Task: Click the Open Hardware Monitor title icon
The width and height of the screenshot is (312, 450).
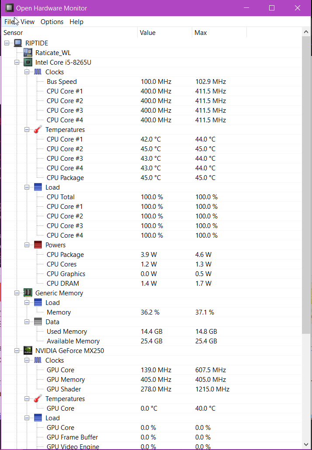Action: pos(10,8)
